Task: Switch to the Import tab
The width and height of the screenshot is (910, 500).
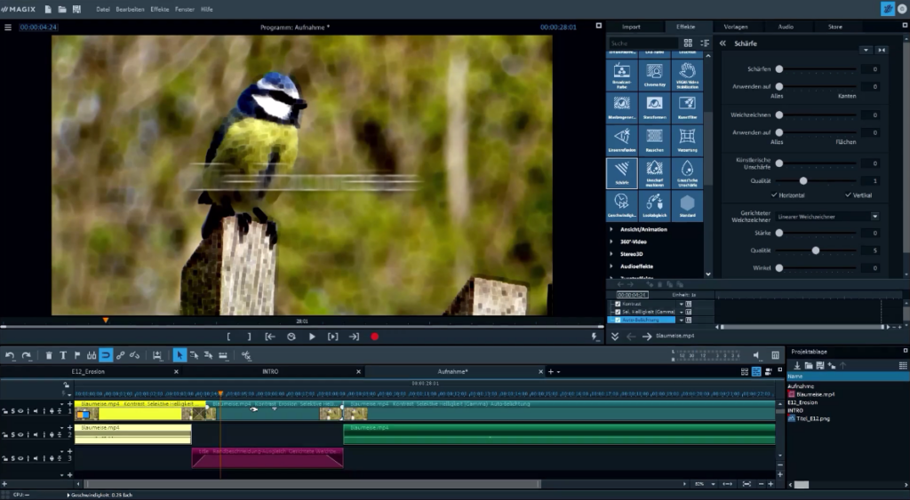Action: click(631, 27)
